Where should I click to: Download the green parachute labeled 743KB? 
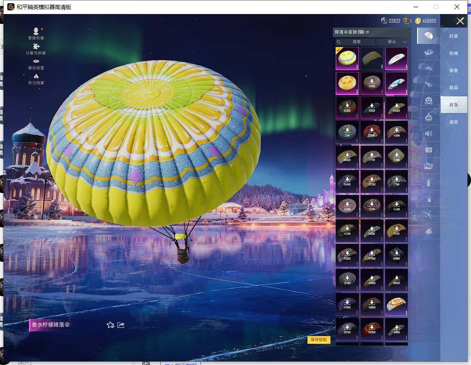click(x=396, y=108)
